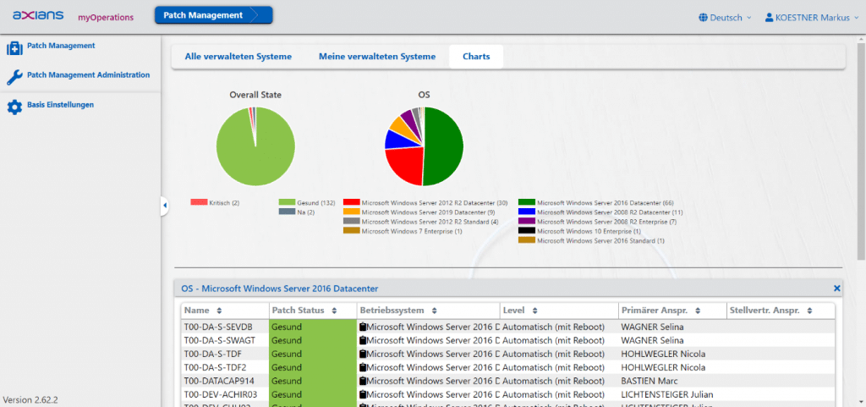Click the user icon beside KOESTNER Markus

769,17
